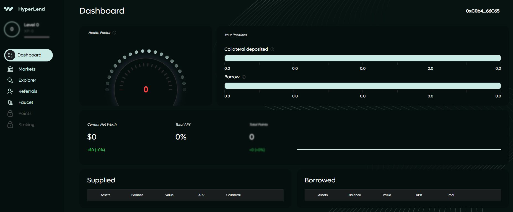Click the APR column header in Supplied
513x212 pixels.
pos(201,195)
